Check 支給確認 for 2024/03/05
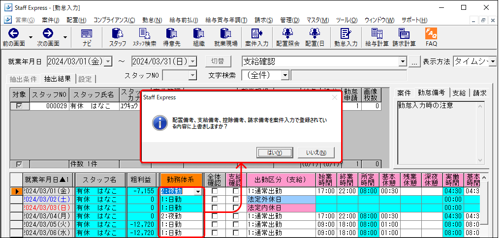This screenshot has width=504, height=238. click(236, 224)
